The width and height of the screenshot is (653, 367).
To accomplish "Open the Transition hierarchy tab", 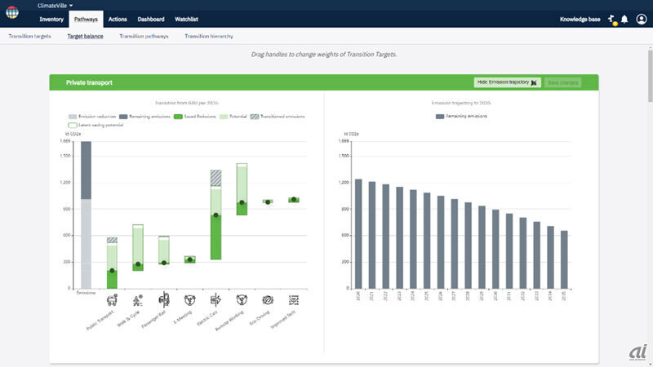I will click(x=208, y=37).
